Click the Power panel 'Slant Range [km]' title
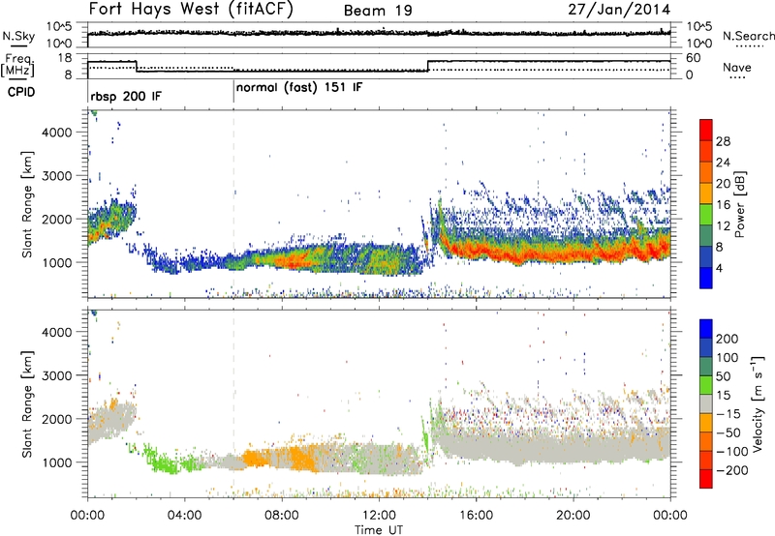The image size is (775, 536). pos(27,204)
